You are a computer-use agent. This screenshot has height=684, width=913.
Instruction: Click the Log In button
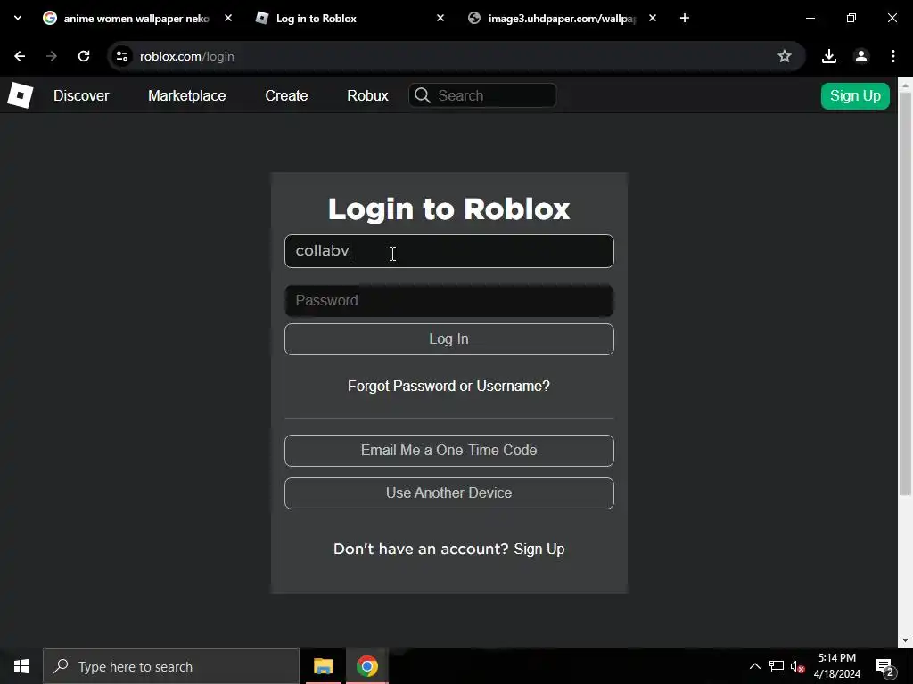[449, 339]
